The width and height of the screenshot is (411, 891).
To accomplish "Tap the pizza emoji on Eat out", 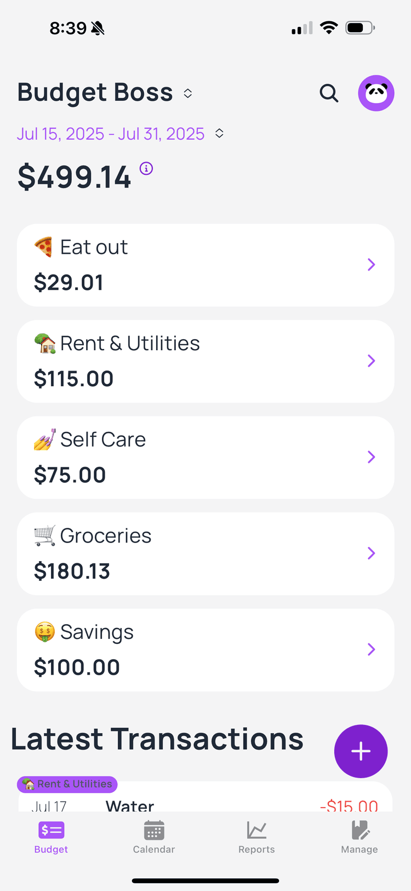I will 44,247.
